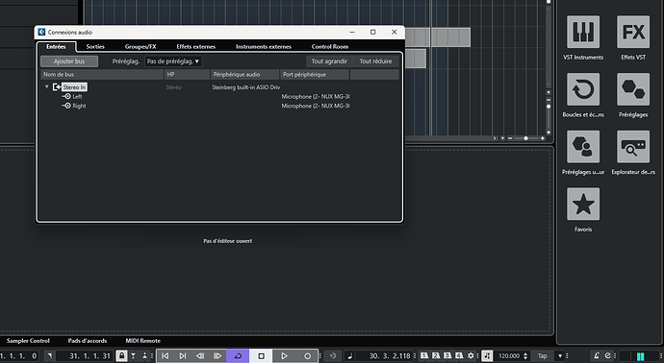The height and width of the screenshot is (363, 664).
Task: Open Steinberg built-in ASIO Driver device selector
Action: [246, 87]
